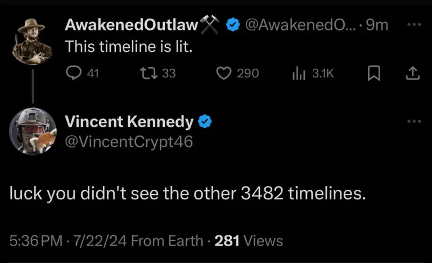Reply to AwakenedOutlaw's tweet
The width and height of the screenshot is (432, 263).
click(x=74, y=73)
